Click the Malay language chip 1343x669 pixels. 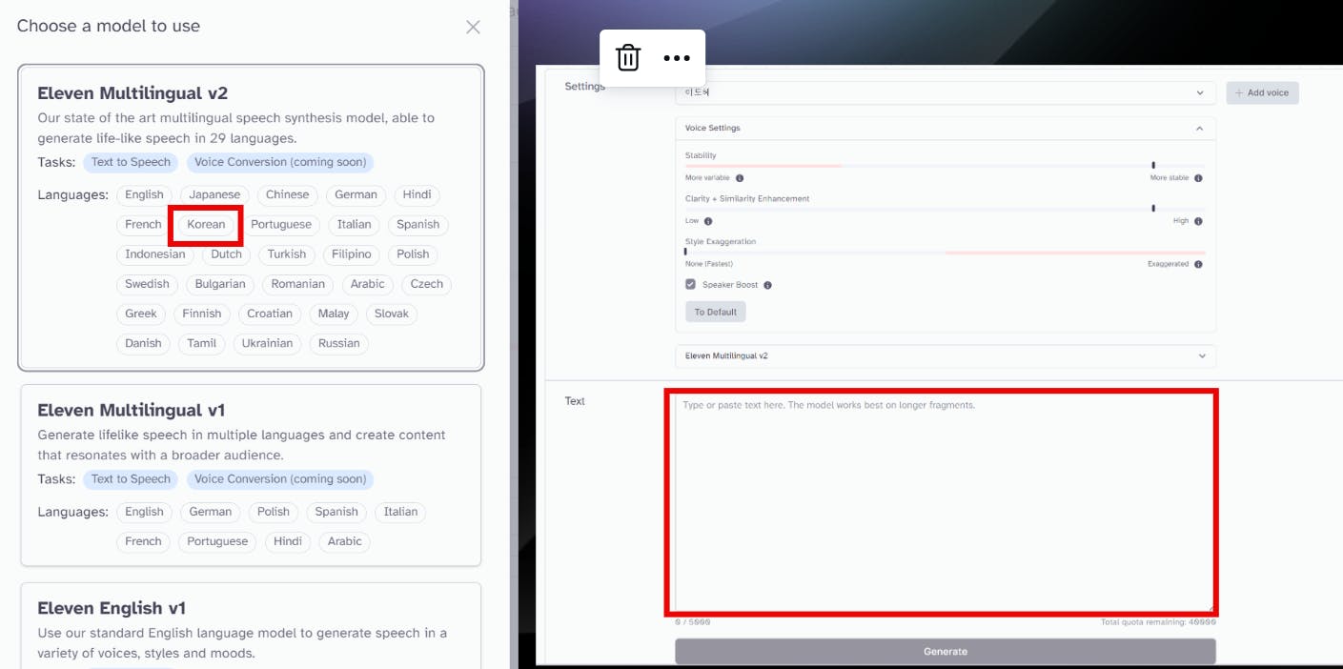click(334, 314)
